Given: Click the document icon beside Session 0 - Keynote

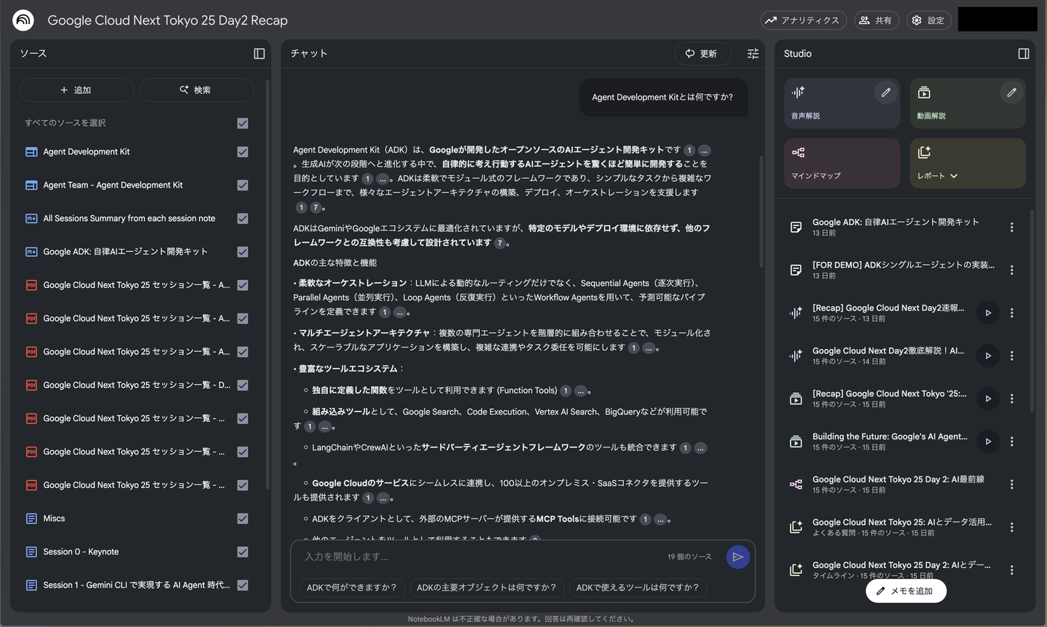Looking at the screenshot, I should tap(31, 552).
